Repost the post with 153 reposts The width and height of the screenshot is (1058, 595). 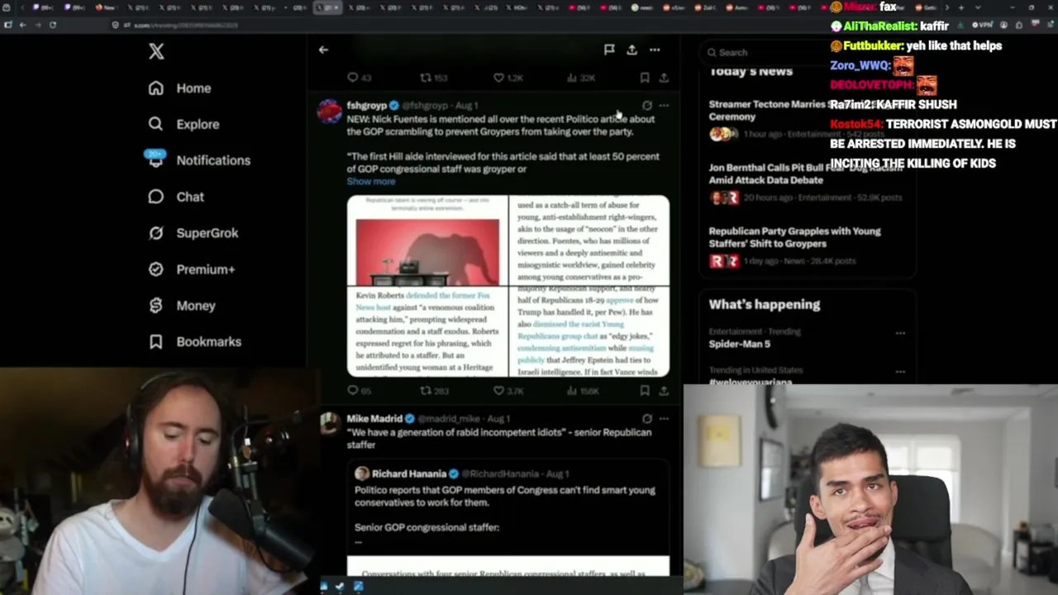pos(433,78)
